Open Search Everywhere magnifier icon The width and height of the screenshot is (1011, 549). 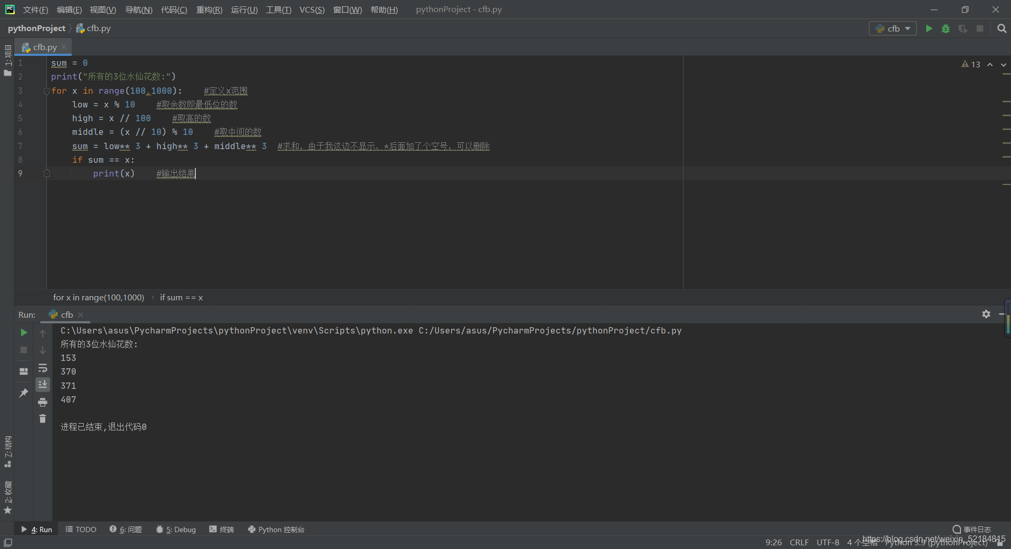click(1002, 28)
